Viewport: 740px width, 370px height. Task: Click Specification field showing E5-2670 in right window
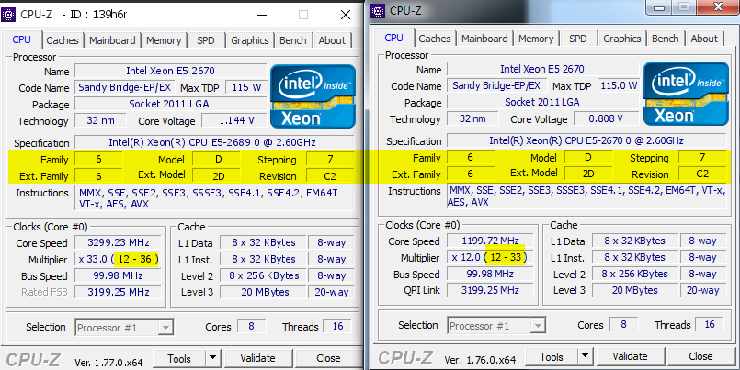(586, 140)
